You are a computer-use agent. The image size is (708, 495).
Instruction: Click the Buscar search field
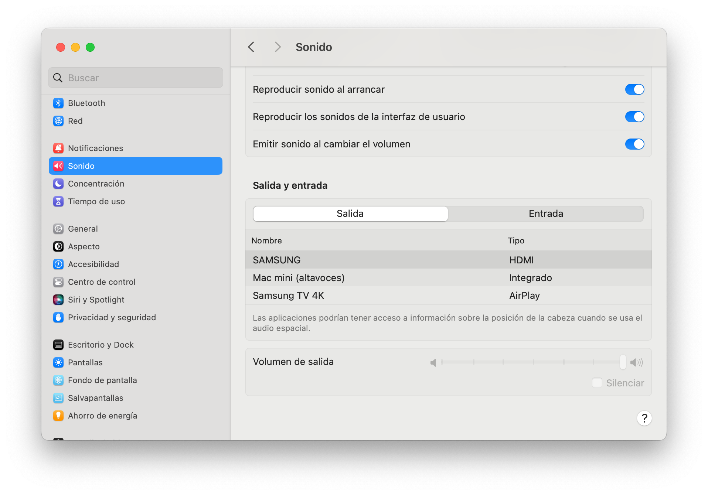point(136,78)
